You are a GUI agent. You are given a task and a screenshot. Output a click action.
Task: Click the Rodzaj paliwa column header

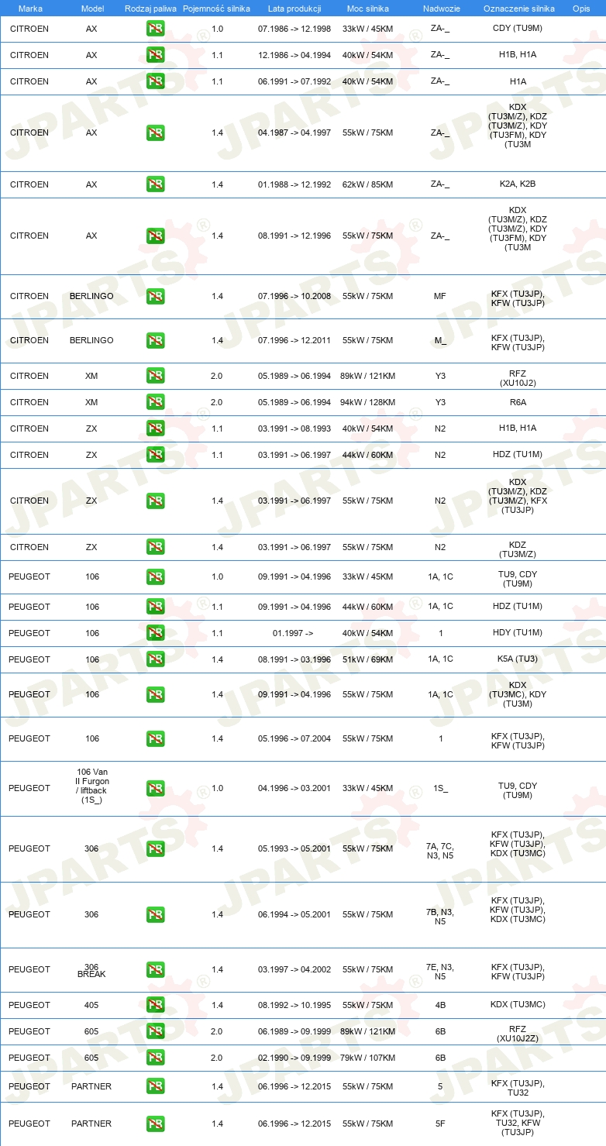(150, 9)
